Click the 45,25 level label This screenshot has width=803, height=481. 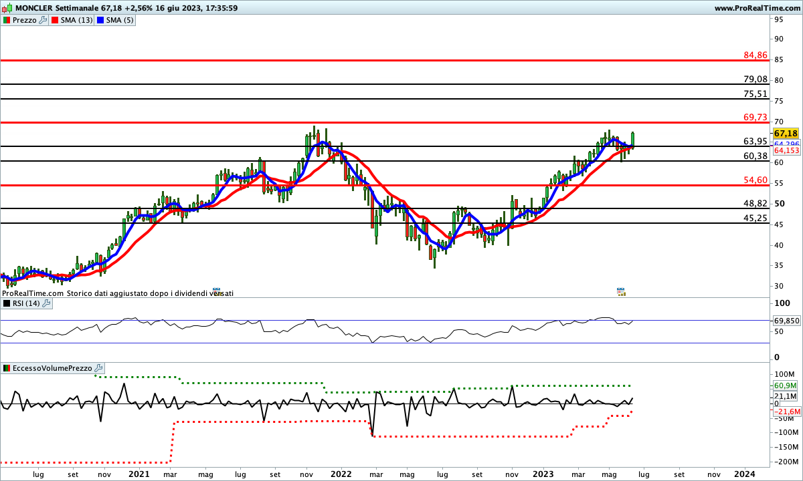click(755, 218)
